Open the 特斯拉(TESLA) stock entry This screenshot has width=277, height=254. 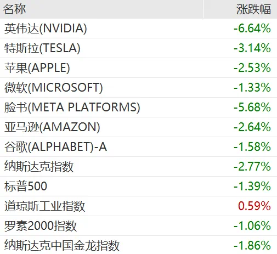pos(138,48)
